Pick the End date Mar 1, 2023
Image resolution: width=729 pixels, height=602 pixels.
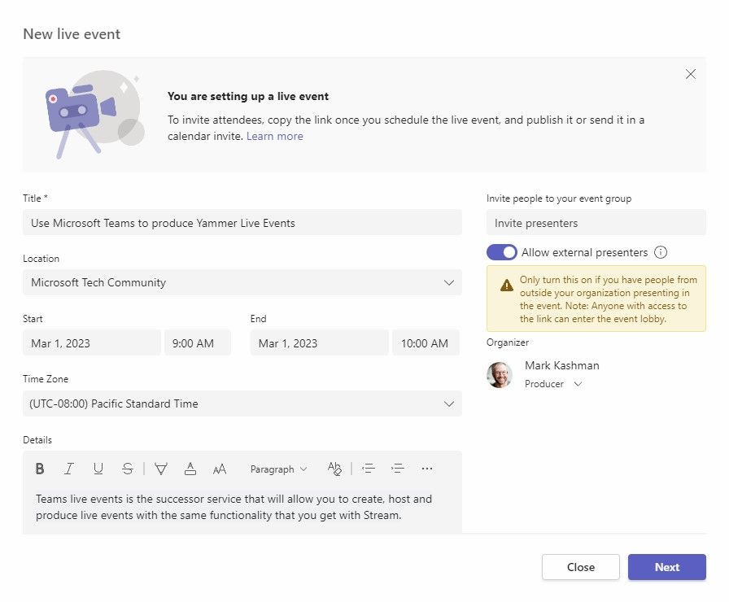click(320, 343)
